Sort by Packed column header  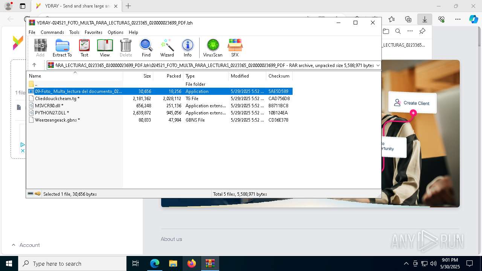168,76
